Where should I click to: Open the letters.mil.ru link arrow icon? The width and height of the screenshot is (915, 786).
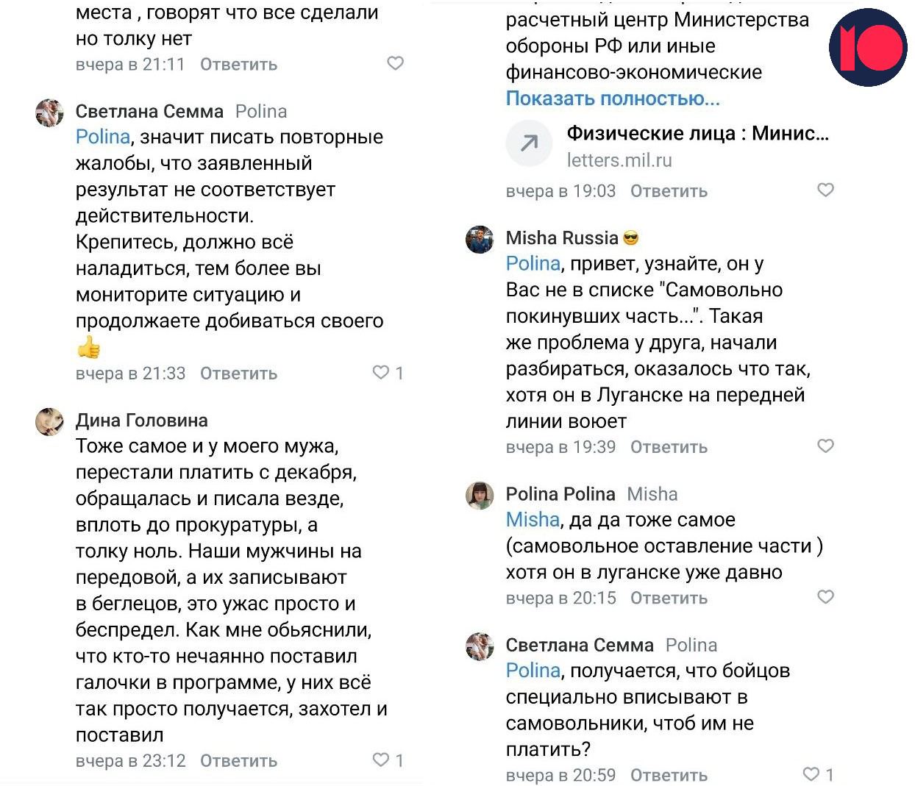[528, 145]
